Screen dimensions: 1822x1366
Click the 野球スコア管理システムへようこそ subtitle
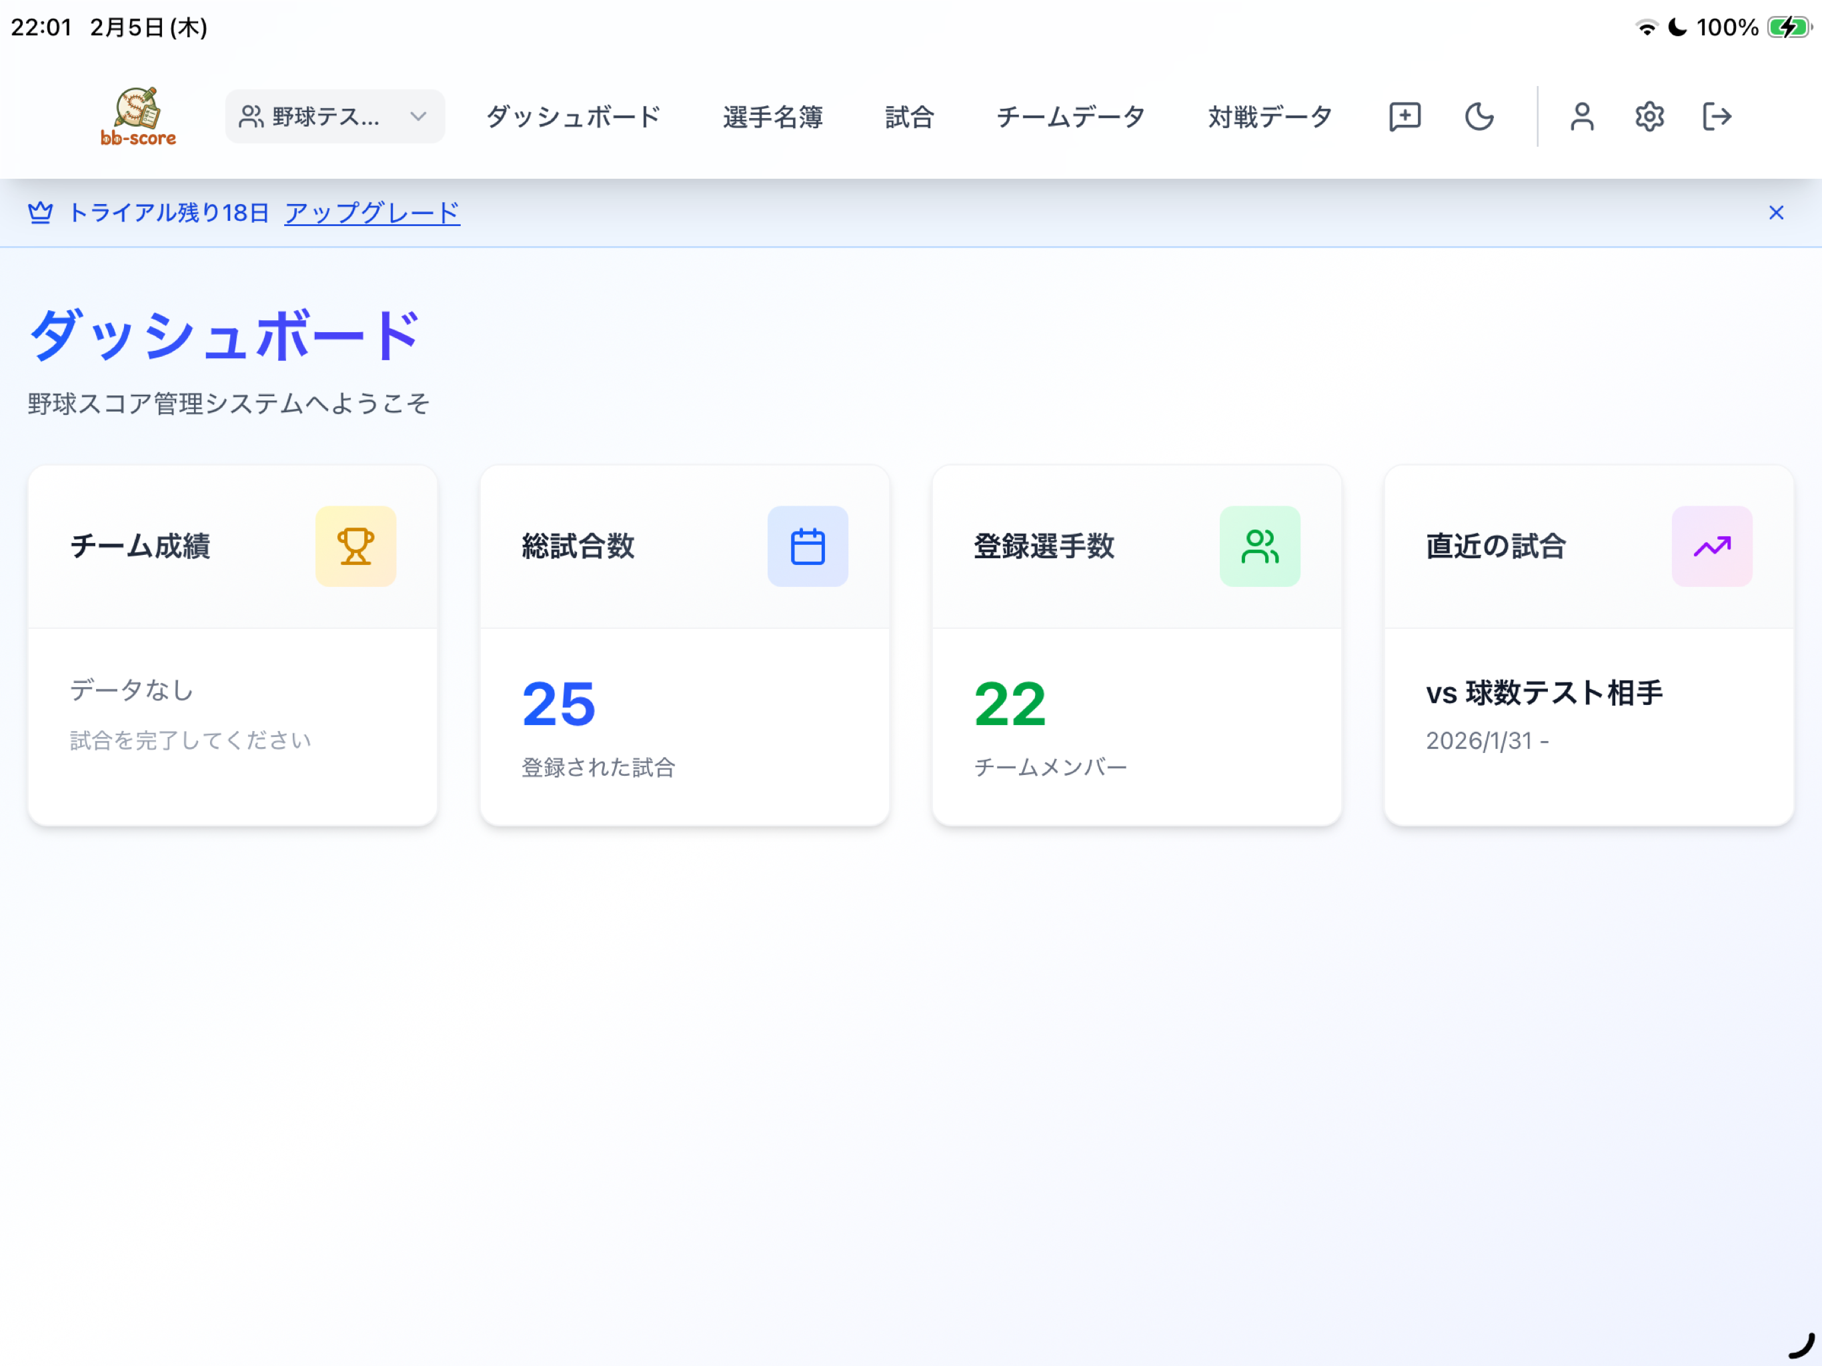coord(229,403)
